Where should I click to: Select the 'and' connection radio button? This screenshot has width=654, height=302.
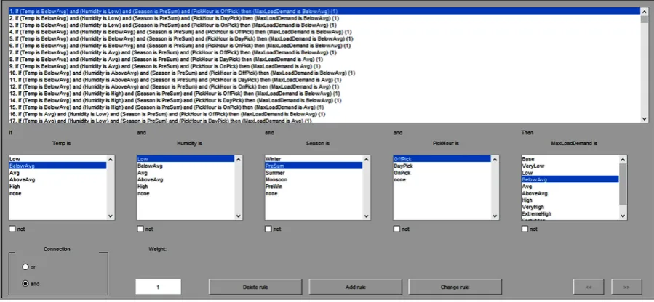click(x=25, y=284)
